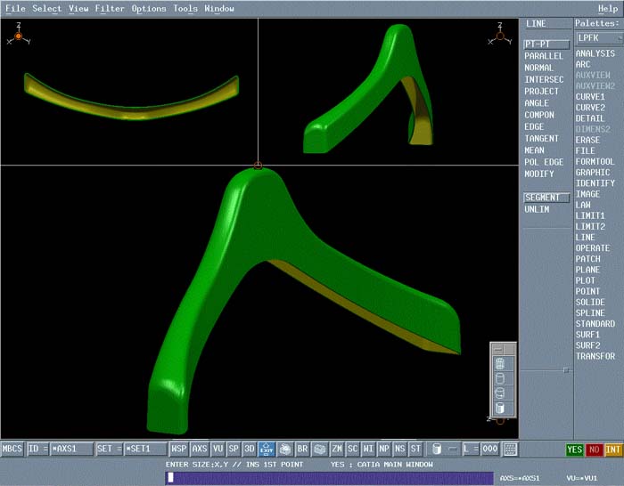Open the LPFK palettes dropdown

click(597, 38)
